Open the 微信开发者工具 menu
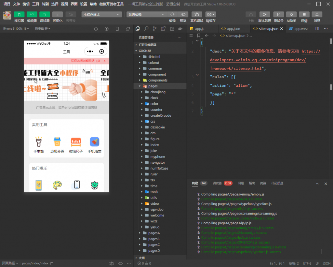333x267 pixels. tap(112, 4)
